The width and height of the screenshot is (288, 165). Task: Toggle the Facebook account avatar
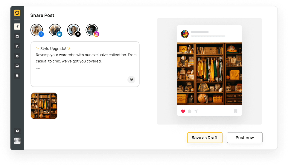point(37,30)
